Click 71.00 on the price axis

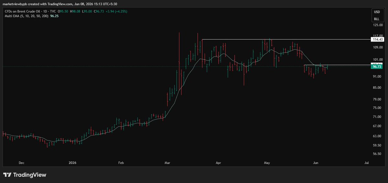coord(378,117)
